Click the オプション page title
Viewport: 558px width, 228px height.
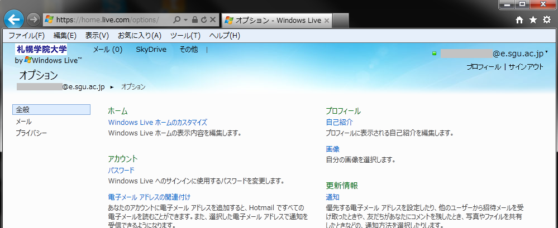pos(39,75)
